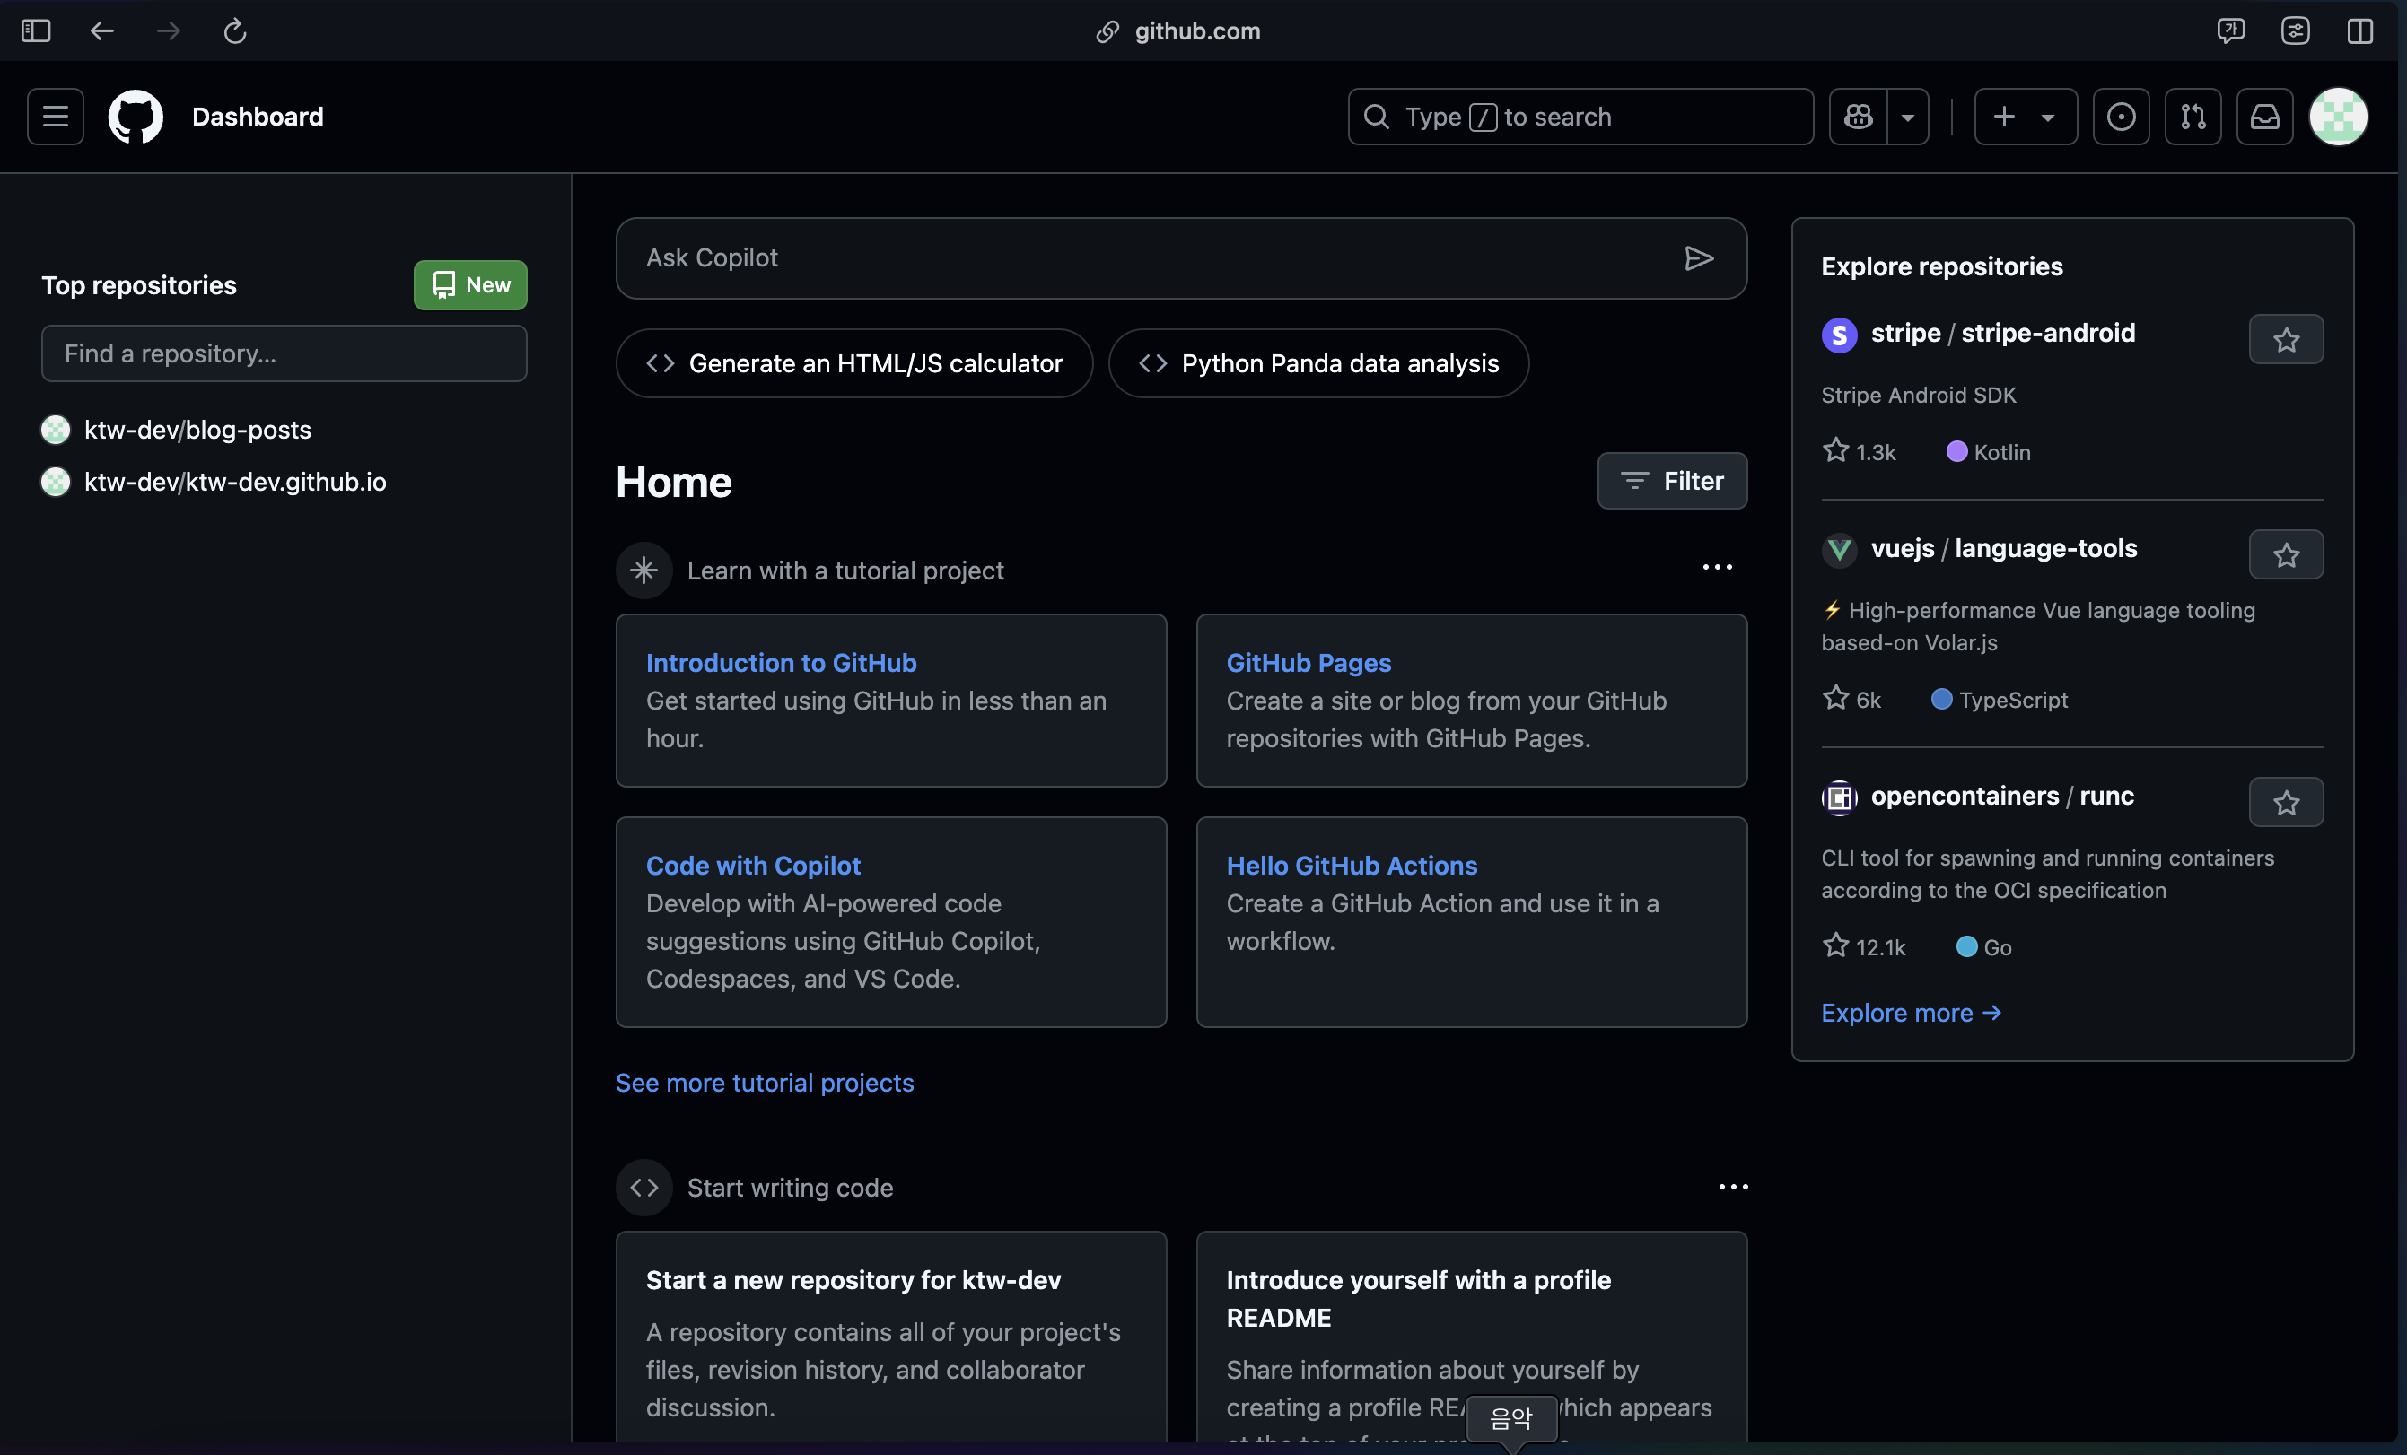This screenshot has width=2407, height=1455.
Task: Star the opencontainers/runc repository
Action: 2286,803
